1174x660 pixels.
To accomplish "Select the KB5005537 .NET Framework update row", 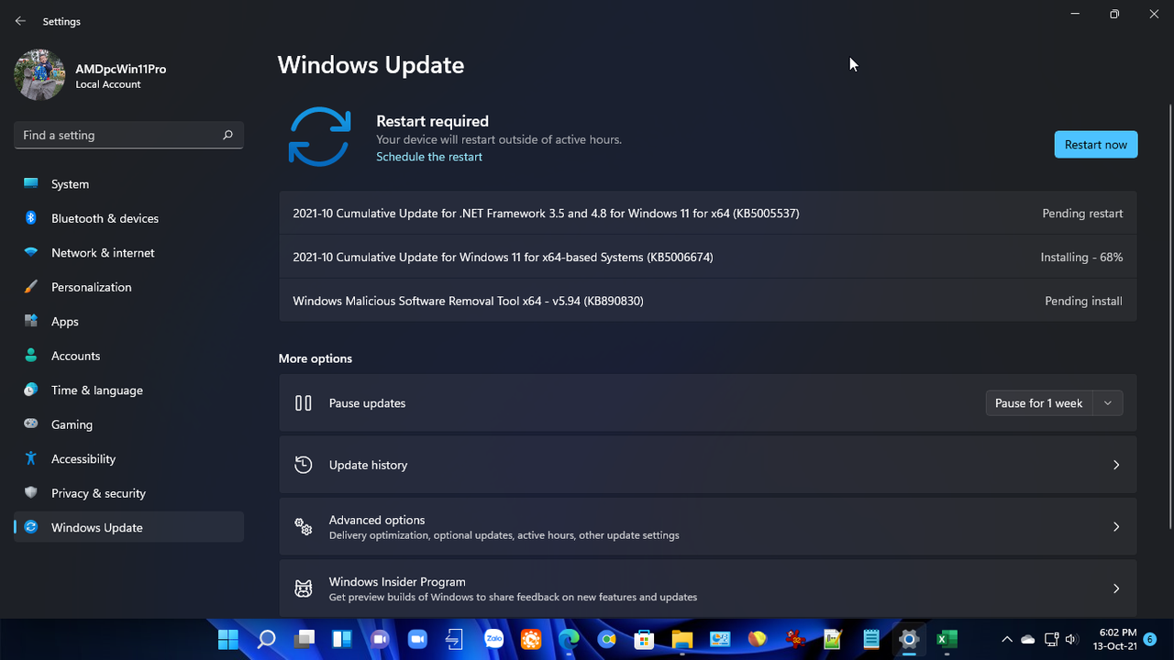I will tap(707, 214).
